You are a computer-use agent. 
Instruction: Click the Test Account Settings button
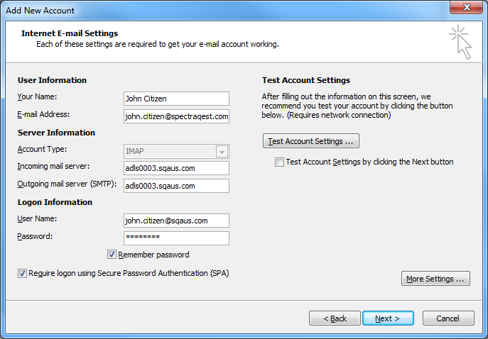310,141
